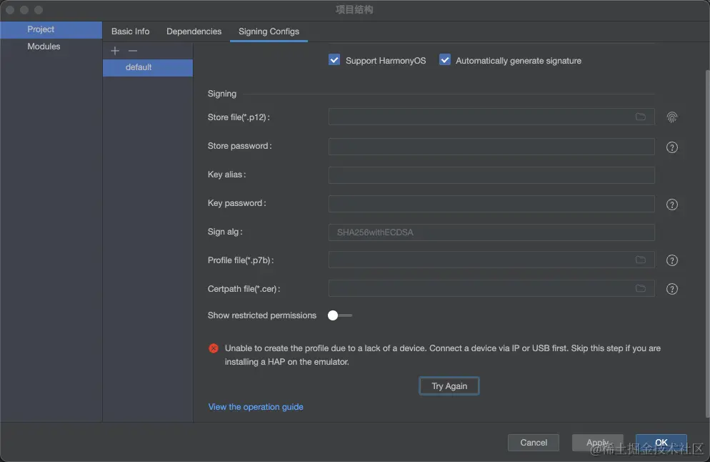Image resolution: width=710 pixels, height=462 pixels.
Task: Focus the Store file input field
Action: pyautogui.click(x=491, y=117)
